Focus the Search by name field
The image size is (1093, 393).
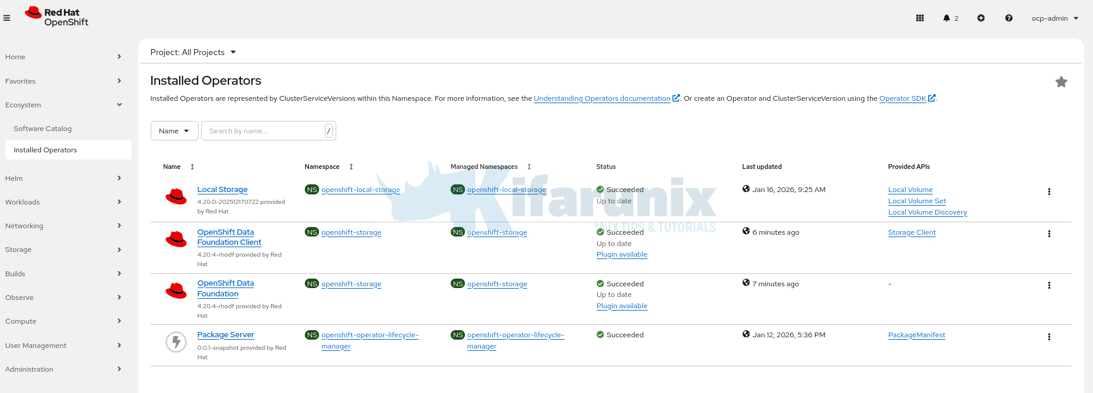click(x=268, y=131)
